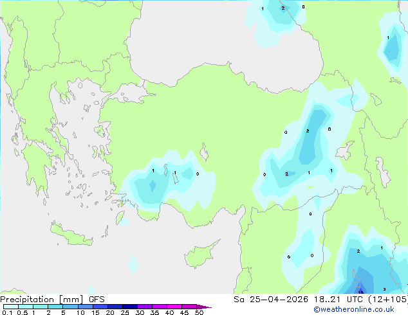
Task: Click the 25–30 mm navy legend swatch
Action: 129,307
